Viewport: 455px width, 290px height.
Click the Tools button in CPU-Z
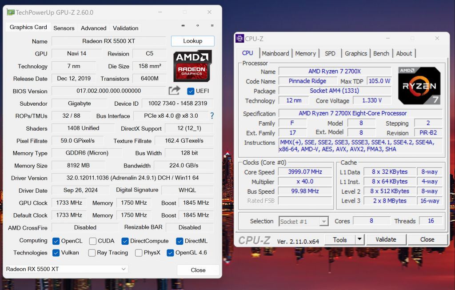[x=340, y=239]
